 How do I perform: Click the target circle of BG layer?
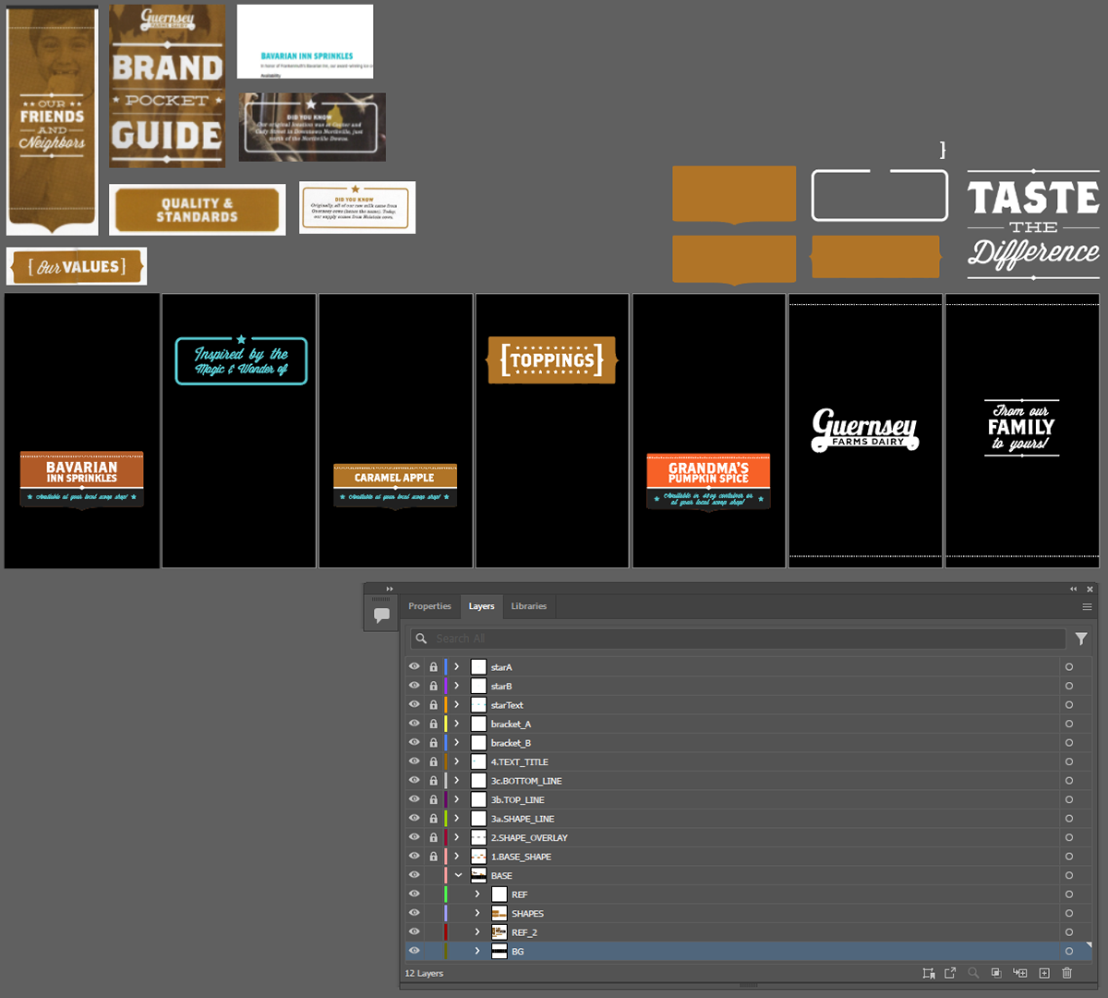click(1069, 951)
